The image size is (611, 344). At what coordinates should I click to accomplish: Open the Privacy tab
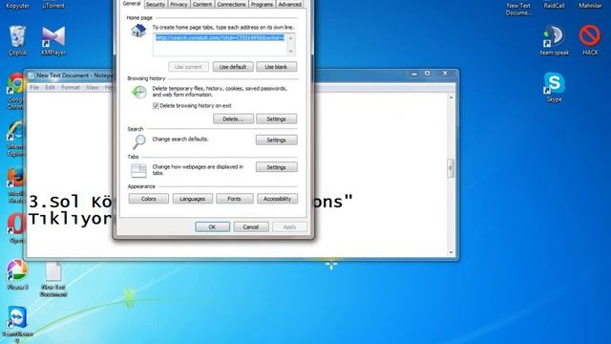pyautogui.click(x=179, y=4)
